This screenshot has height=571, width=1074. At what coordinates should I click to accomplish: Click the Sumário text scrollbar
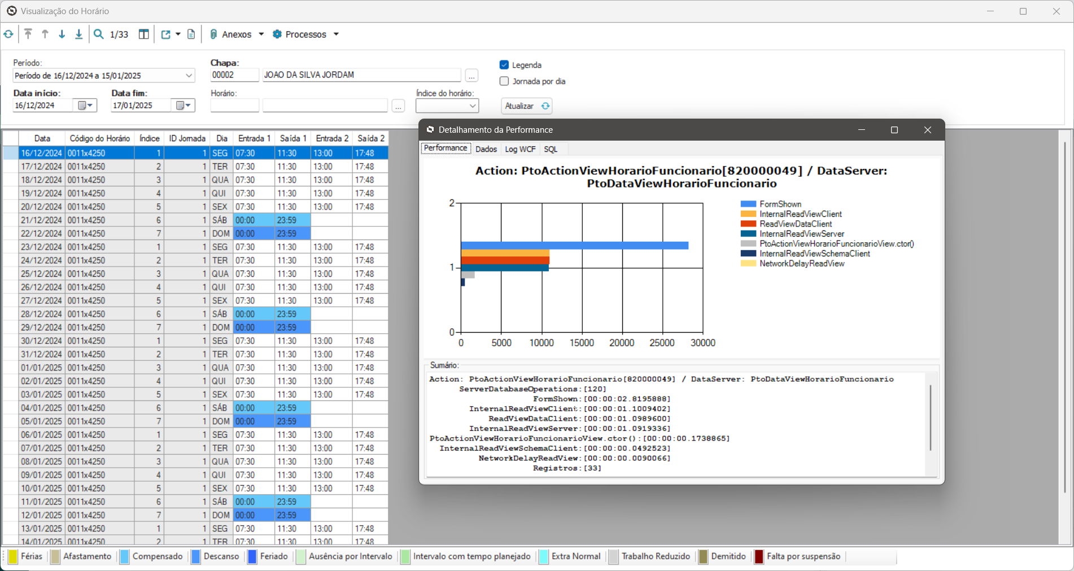pyautogui.click(x=931, y=418)
